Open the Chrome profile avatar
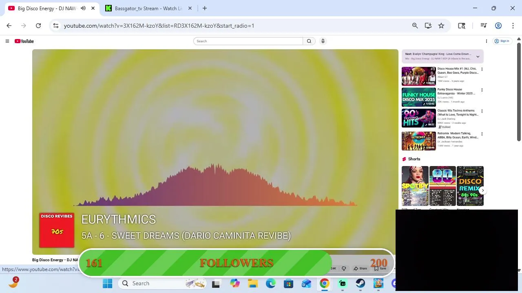Screen dimensions: 522x293 point(498,26)
